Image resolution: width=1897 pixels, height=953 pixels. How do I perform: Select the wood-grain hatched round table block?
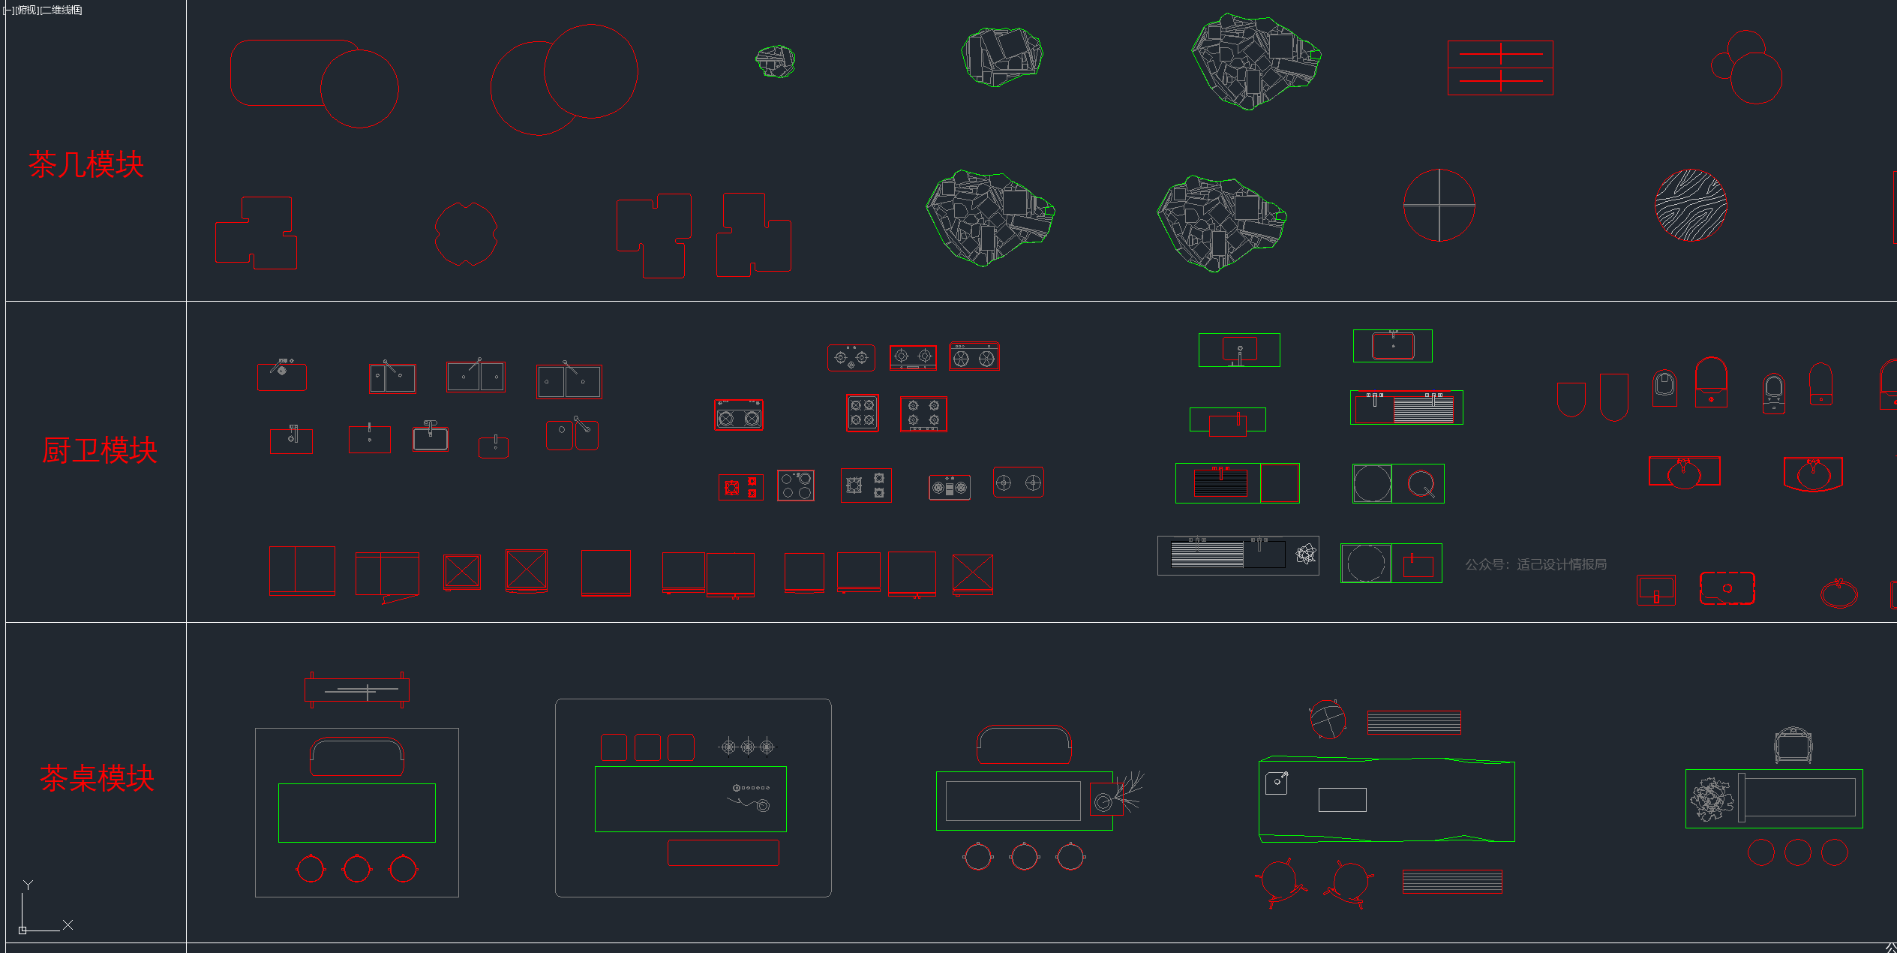1691,206
